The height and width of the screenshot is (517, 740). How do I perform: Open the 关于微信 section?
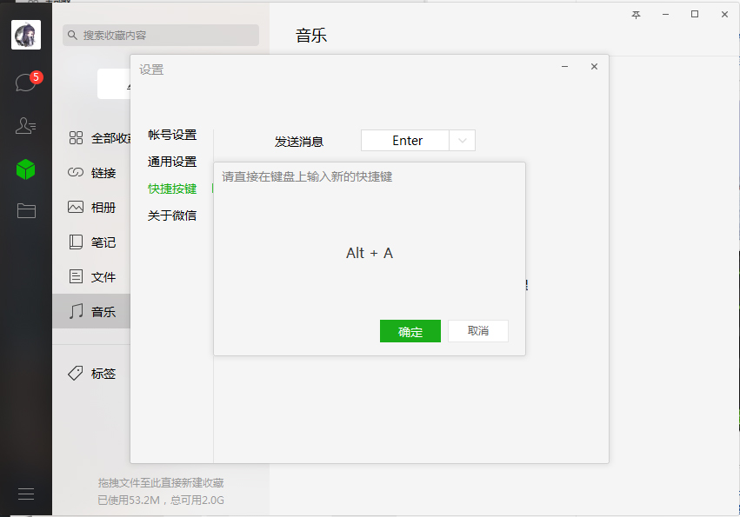(171, 215)
